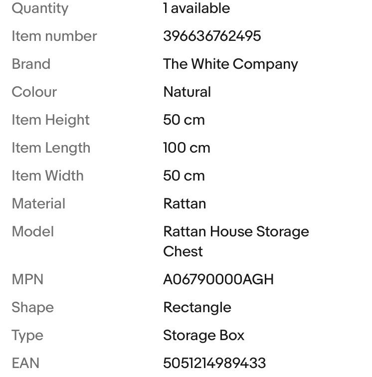This screenshot has height=377, width=372.
Task: Click the "1 available" quantity text
Action: click(196, 8)
